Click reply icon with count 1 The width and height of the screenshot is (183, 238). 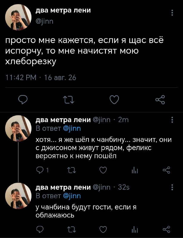tap(42, 170)
